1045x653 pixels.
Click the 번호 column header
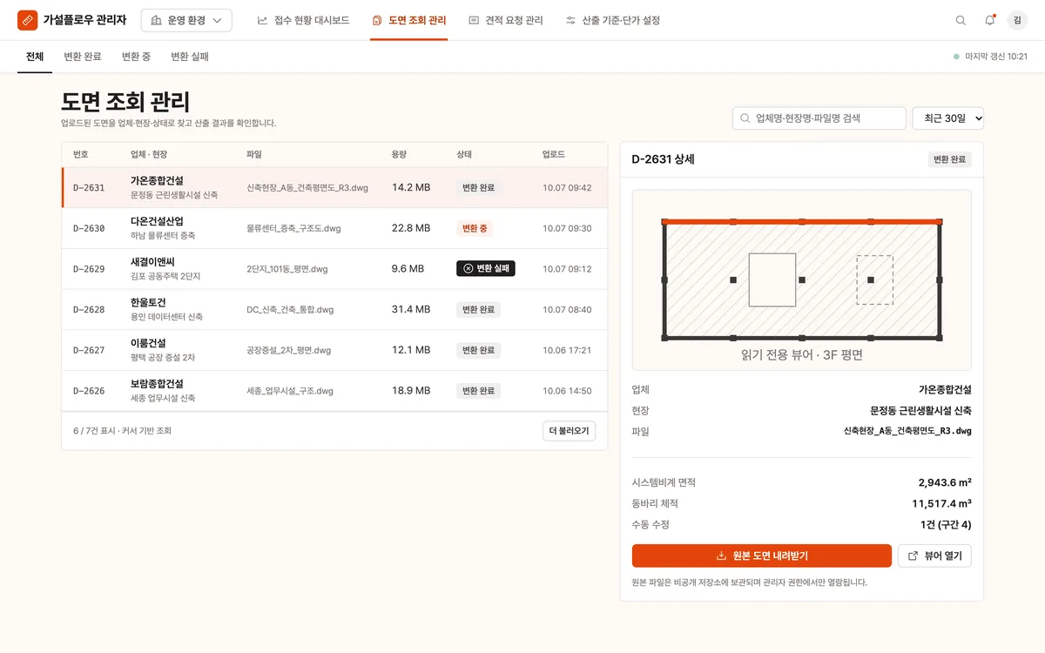pyautogui.click(x=81, y=154)
